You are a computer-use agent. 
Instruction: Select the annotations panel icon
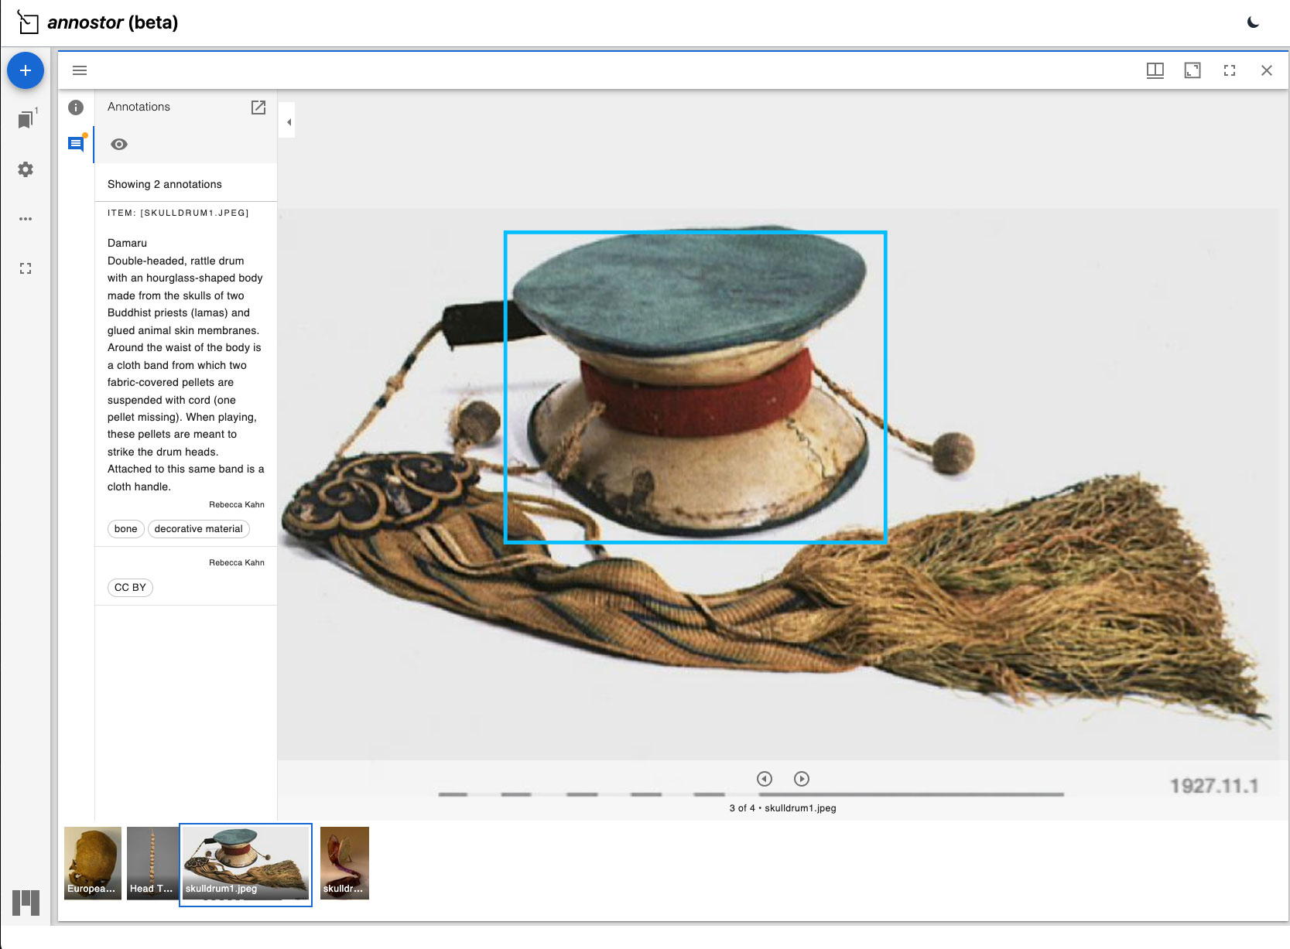point(76,144)
